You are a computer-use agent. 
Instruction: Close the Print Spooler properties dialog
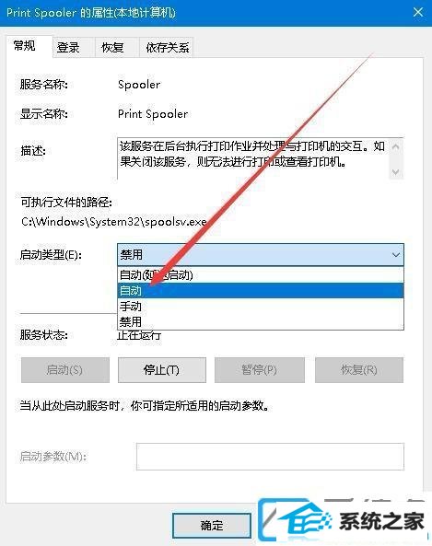(x=417, y=13)
